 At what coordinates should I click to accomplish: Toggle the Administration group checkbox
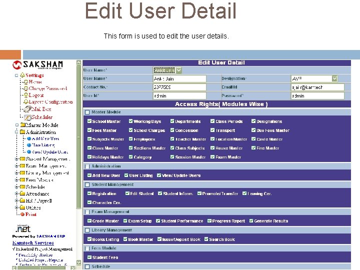[87, 166]
